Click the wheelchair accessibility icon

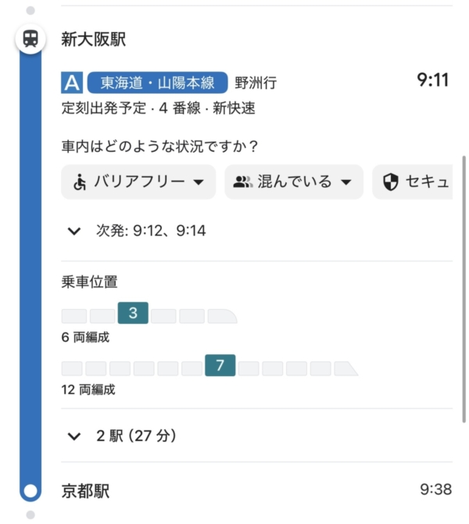pyautogui.click(x=80, y=182)
